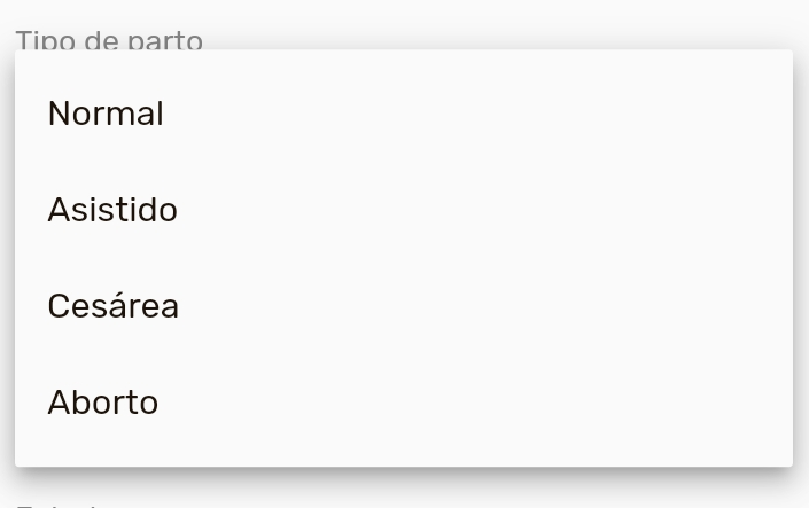
Task: Click the first menu entry, Normal
Action: (106, 113)
